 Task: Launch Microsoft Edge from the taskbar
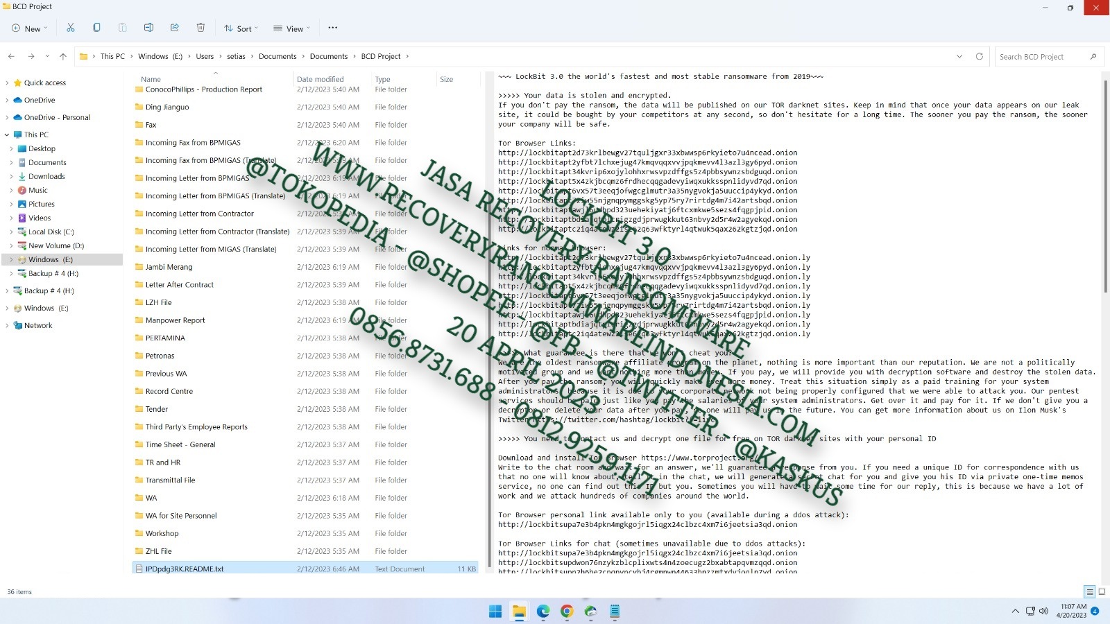[x=543, y=612]
